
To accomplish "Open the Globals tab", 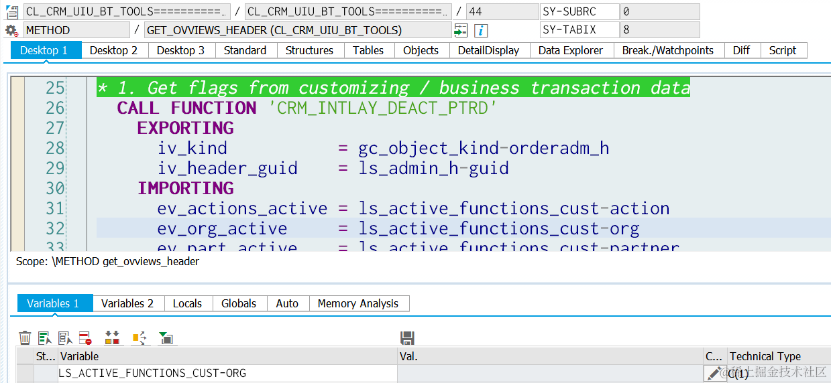I will 239,303.
